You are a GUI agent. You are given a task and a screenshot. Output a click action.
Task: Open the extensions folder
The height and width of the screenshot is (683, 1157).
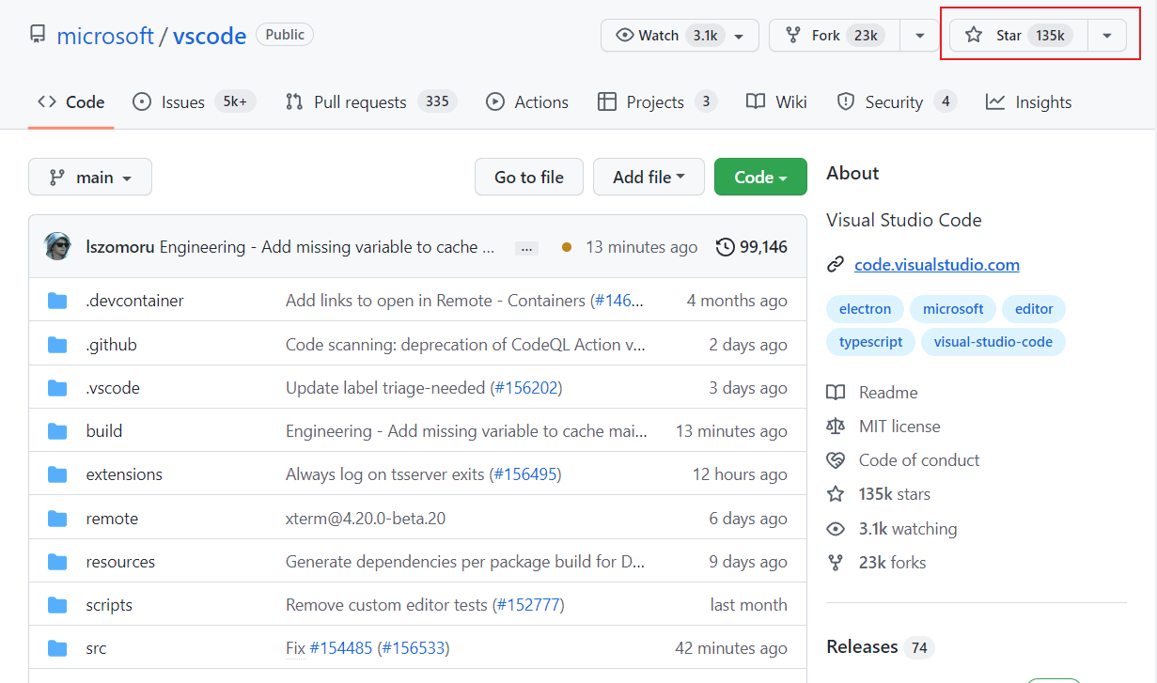point(124,474)
